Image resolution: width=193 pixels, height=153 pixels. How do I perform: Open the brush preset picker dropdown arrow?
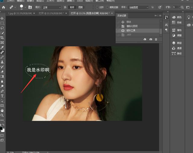pyautogui.click(x=25, y=7)
